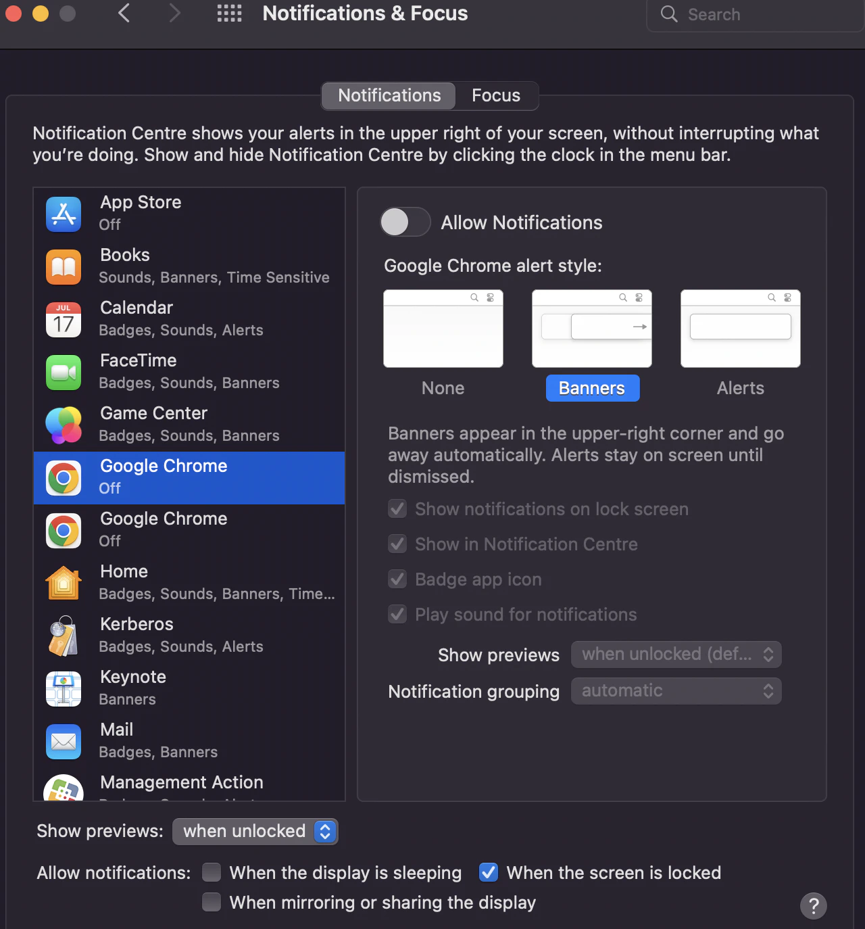The height and width of the screenshot is (929, 865).
Task: Open the Notification grouping dropdown
Action: (x=676, y=690)
